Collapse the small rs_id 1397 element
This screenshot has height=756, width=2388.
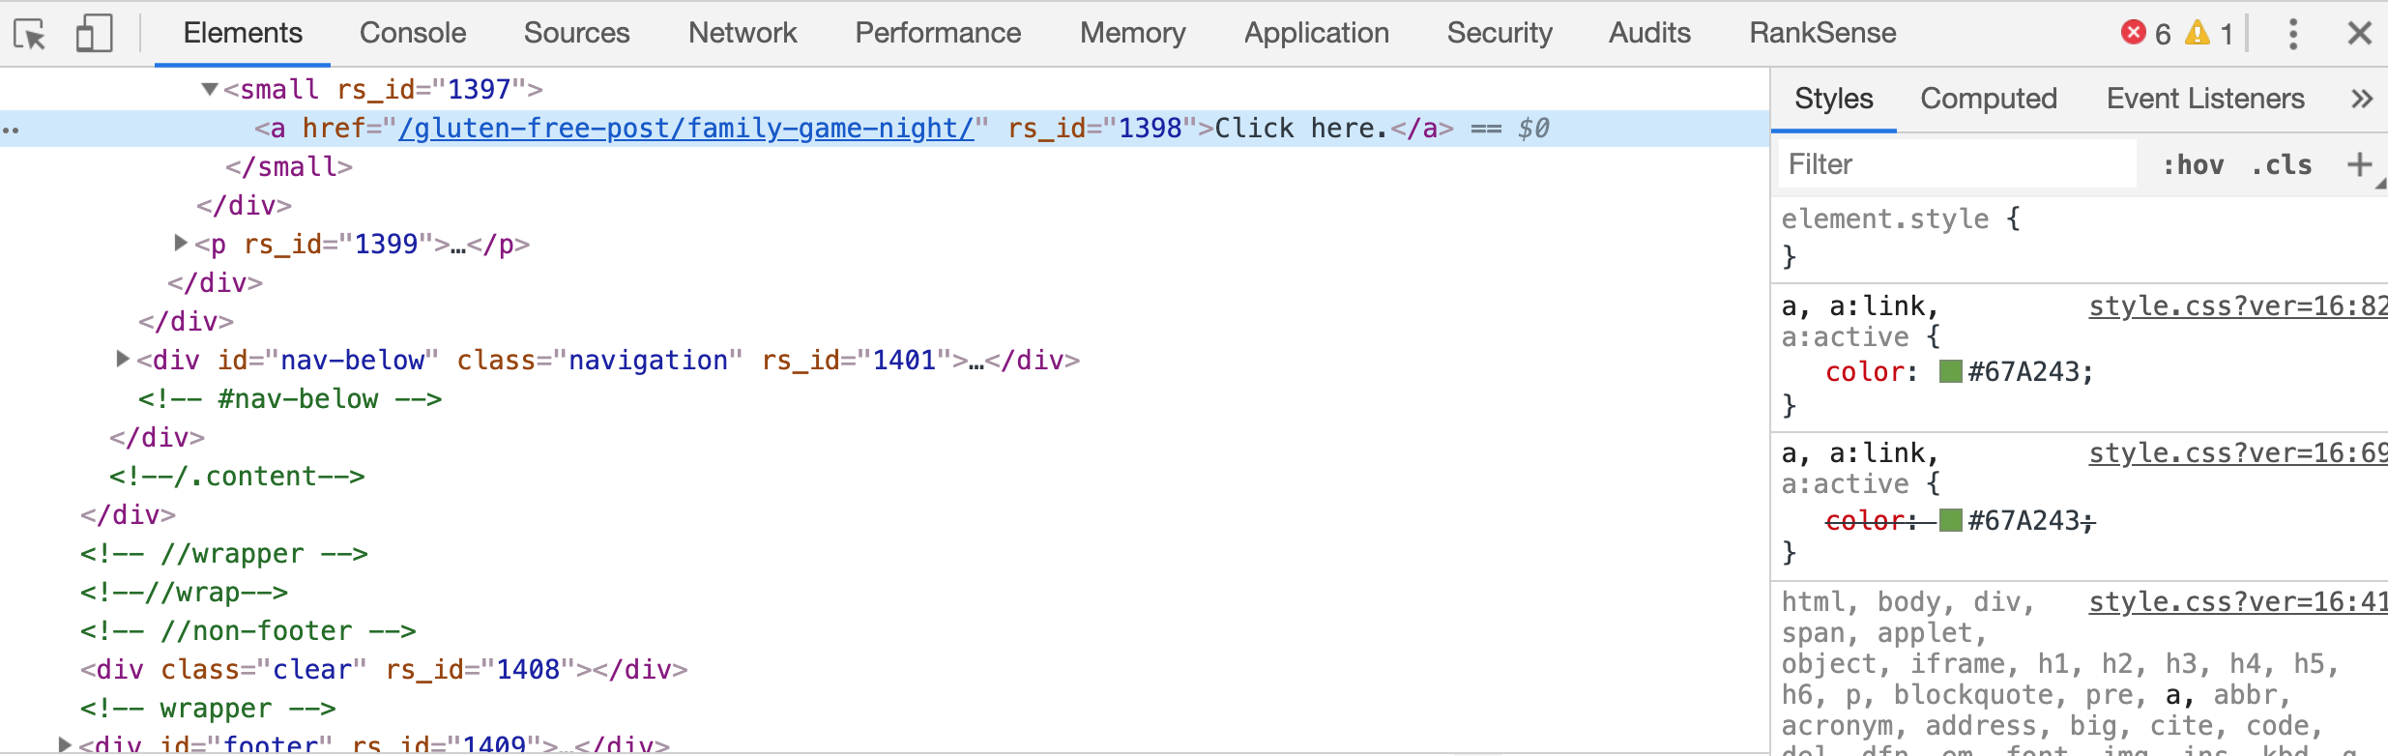(209, 89)
